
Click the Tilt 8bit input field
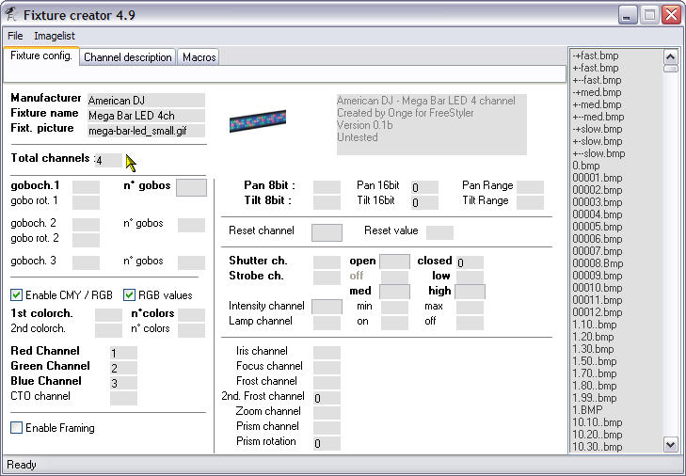327,202
